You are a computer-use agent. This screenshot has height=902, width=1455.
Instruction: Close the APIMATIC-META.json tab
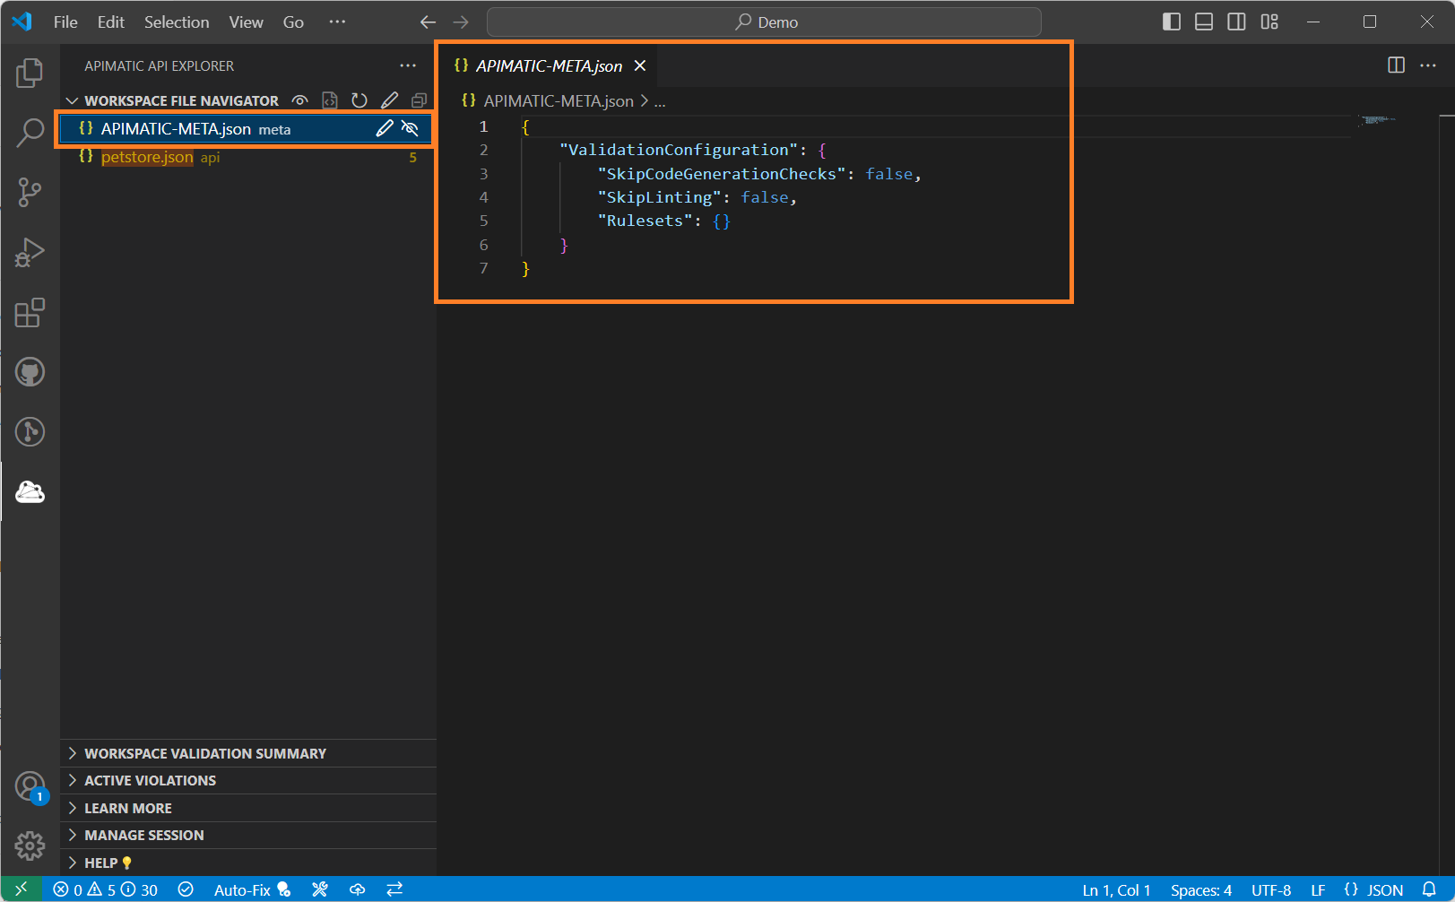pos(640,65)
